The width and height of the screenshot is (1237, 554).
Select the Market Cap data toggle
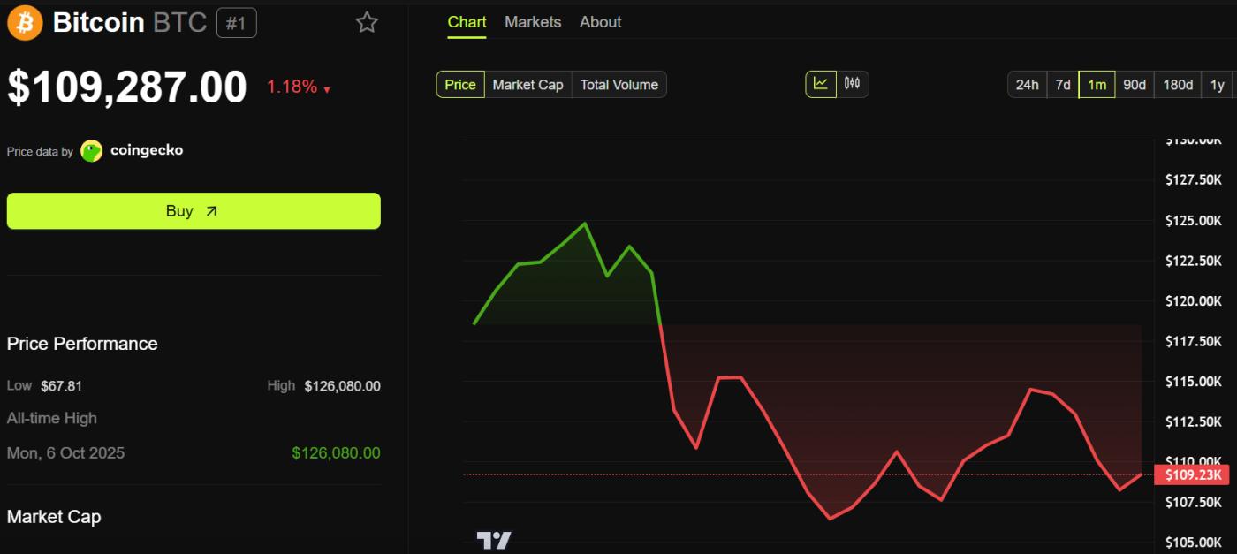coord(527,85)
